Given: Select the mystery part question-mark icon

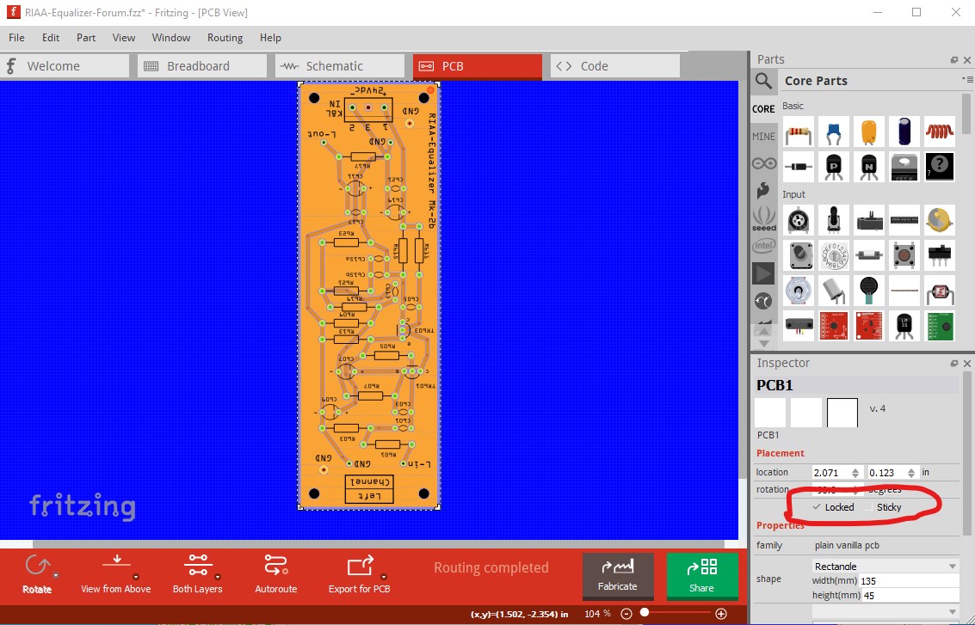Looking at the screenshot, I should click(x=940, y=167).
